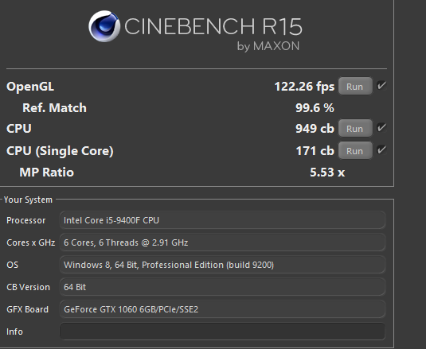The height and width of the screenshot is (349, 426).
Task: Click the Info text field
Action: (x=222, y=331)
